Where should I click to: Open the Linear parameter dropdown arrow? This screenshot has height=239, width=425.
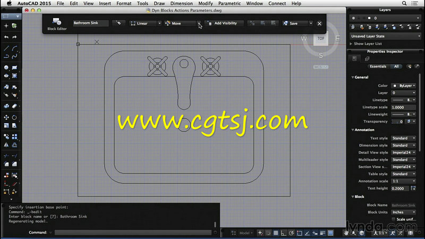pos(159,23)
